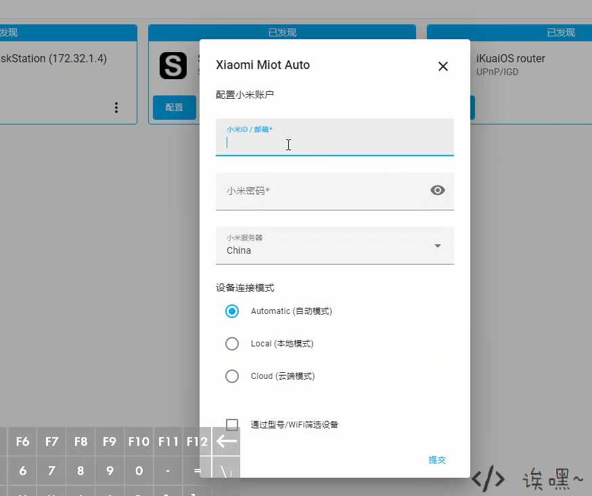592x496 pixels.
Task: Click UPnP/IGD text on router card
Action: pyautogui.click(x=497, y=72)
